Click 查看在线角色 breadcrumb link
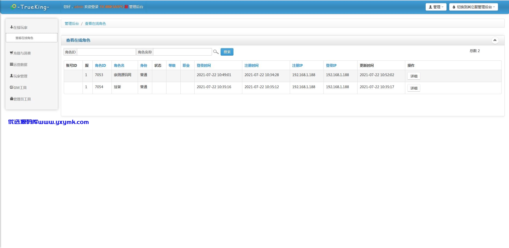 click(x=95, y=24)
